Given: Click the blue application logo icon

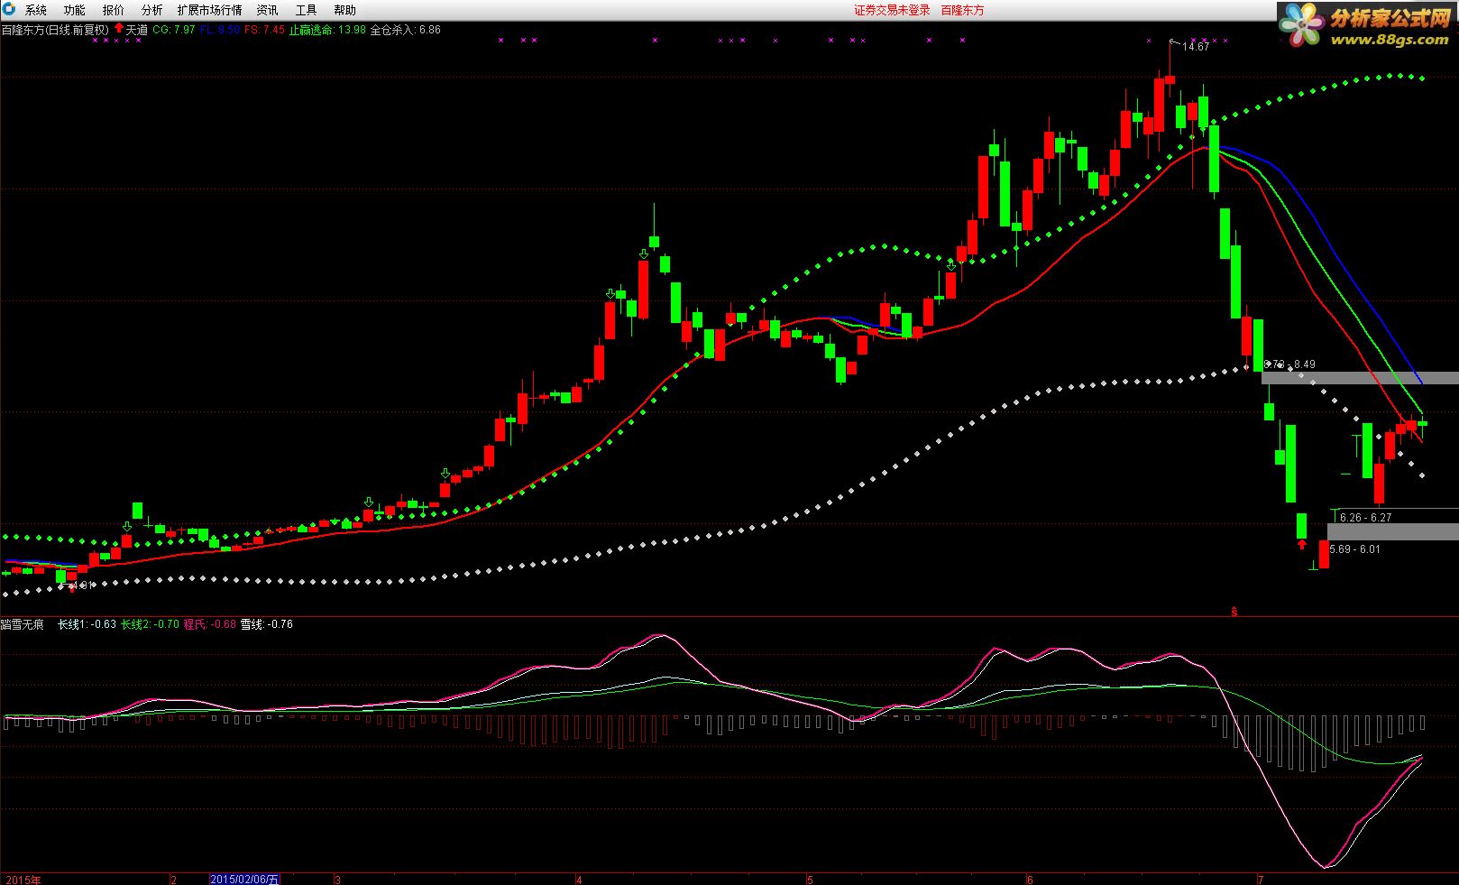Looking at the screenshot, I should (9, 10).
